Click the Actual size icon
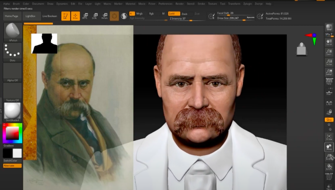 [x=329, y=62]
